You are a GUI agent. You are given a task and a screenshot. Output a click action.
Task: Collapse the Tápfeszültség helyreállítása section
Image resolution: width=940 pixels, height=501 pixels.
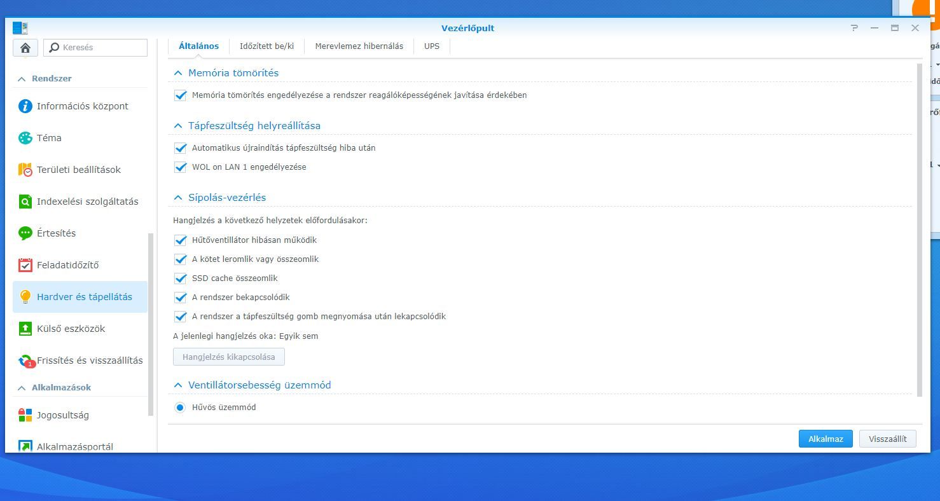pyautogui.click(x=178, y=126)
